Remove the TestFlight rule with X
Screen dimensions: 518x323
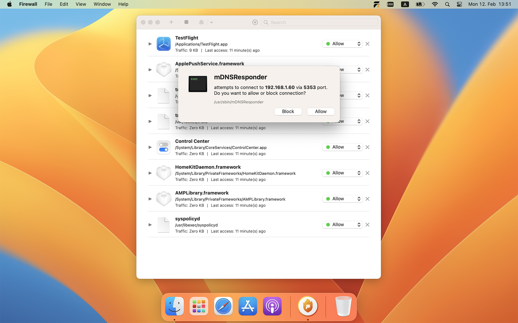pos(367,44)
